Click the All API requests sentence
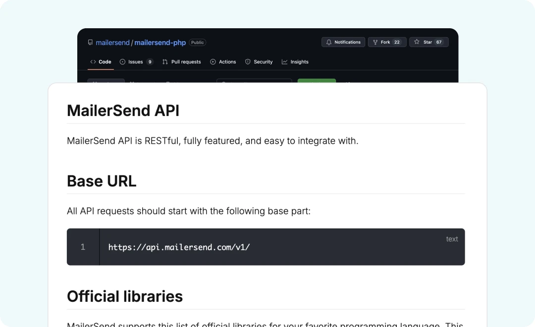The image size is (535, 327). coord(189,211)
